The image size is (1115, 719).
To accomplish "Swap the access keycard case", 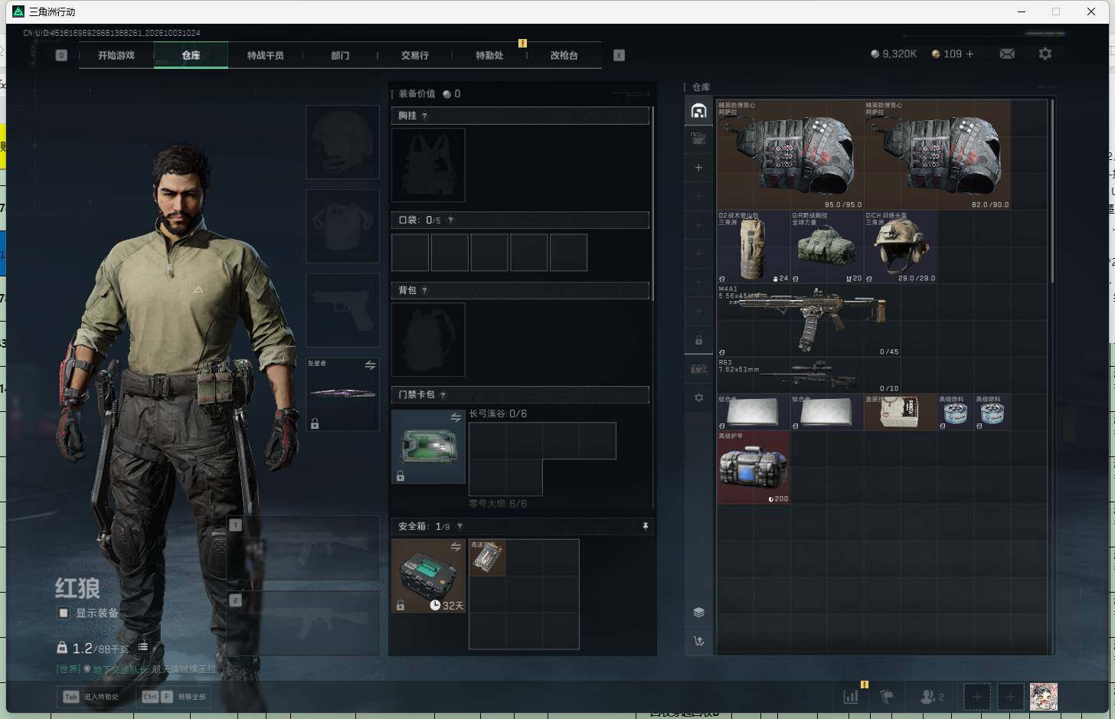I will pyautogui.click(x=456, y=417).
